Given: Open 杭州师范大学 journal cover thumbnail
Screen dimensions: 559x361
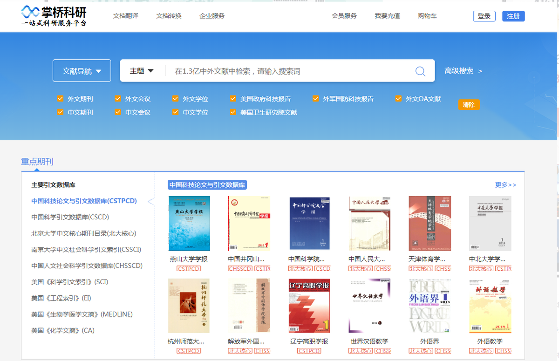Looking at the screenshot, I should pyautogui.click(x=189, y=306).
